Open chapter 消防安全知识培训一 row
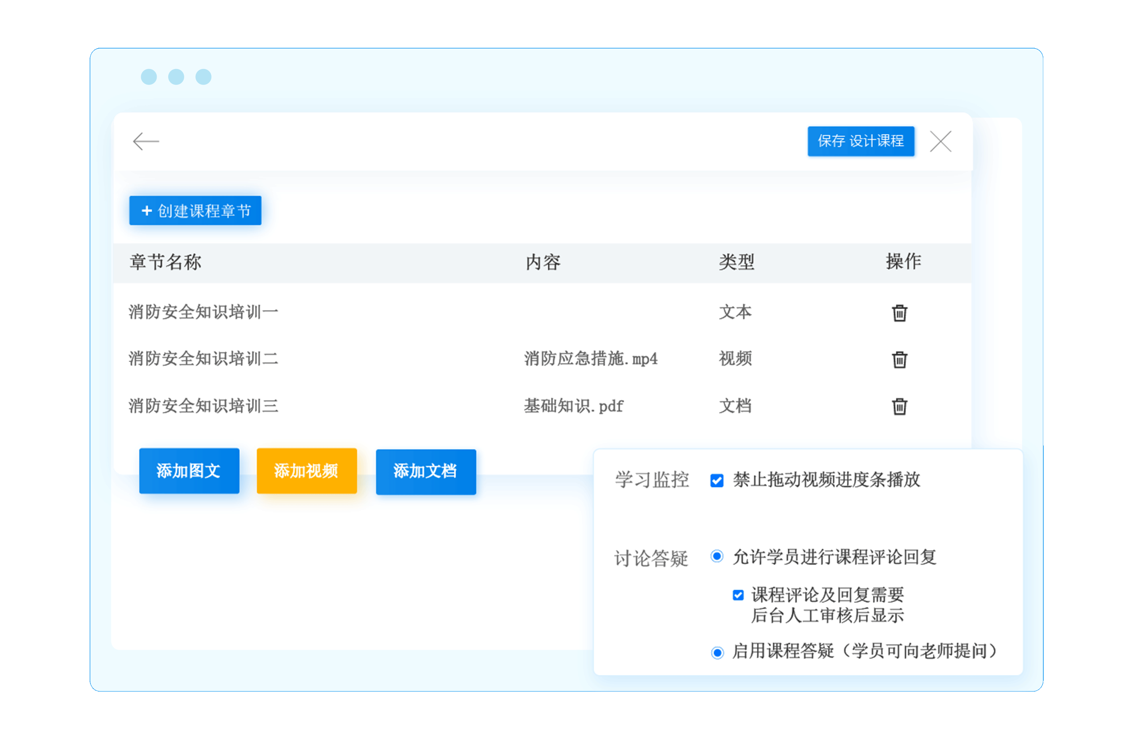Screen dimensions: 1129x749 [x=203, y=312]
